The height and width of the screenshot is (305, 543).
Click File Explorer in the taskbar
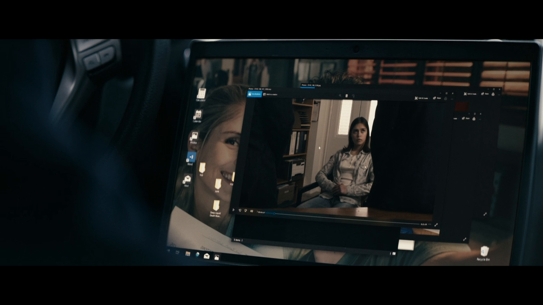coord(188,254)
